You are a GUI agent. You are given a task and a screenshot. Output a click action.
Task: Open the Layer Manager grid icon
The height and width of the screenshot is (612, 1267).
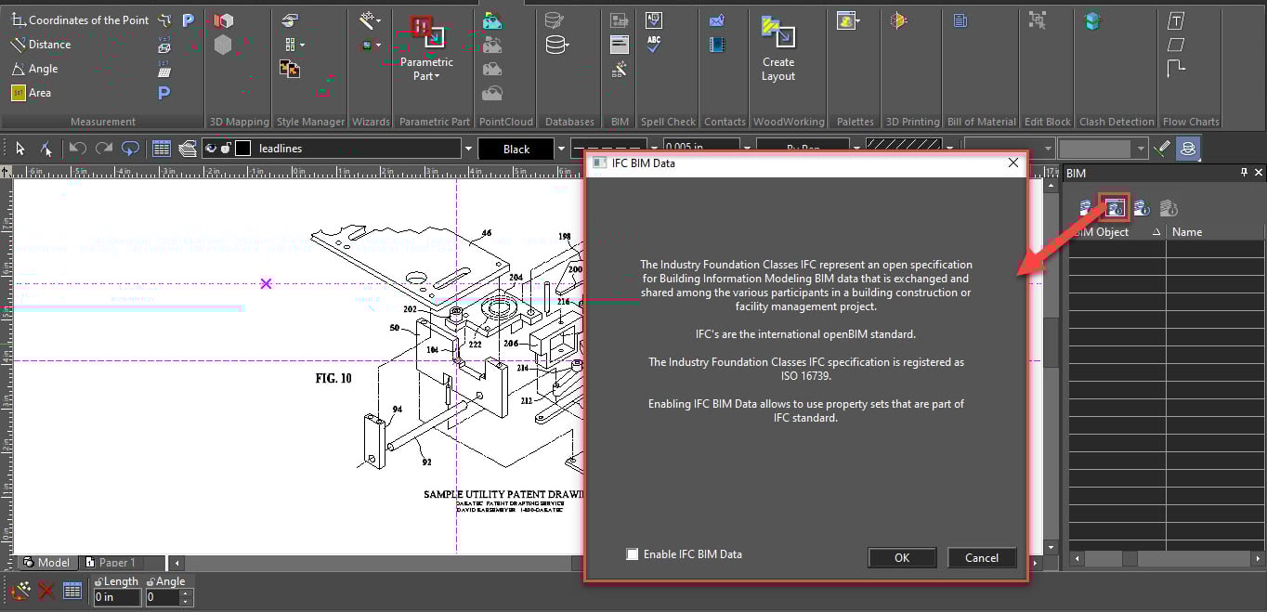(161, 148)
